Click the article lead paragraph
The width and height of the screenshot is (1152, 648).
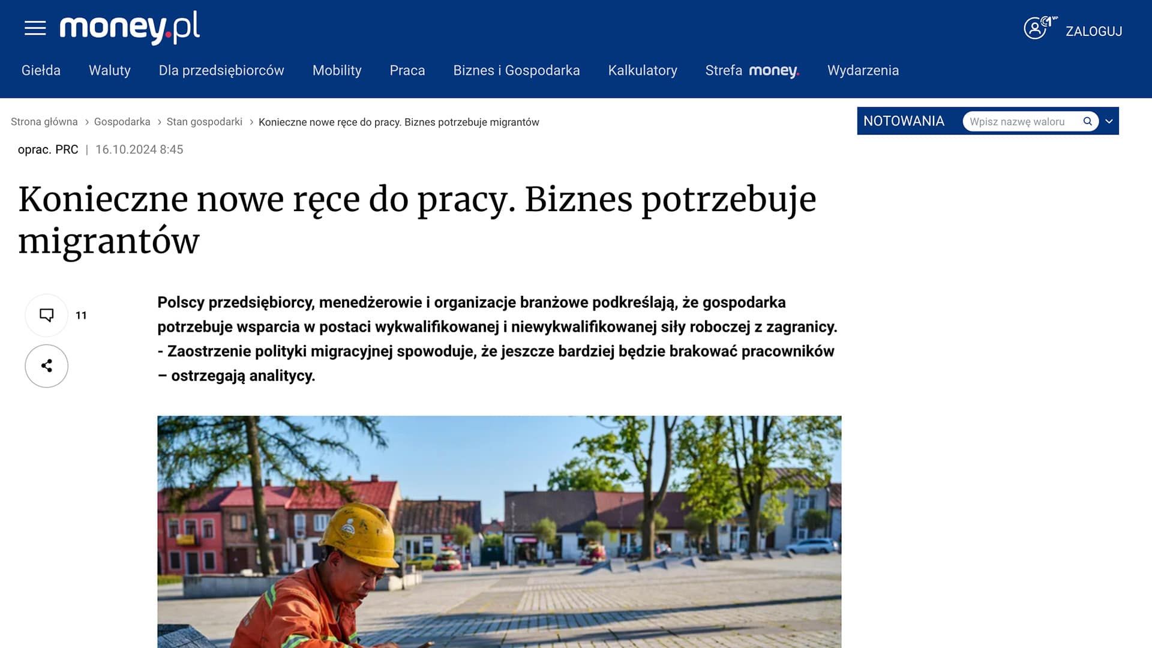[497, 339]
